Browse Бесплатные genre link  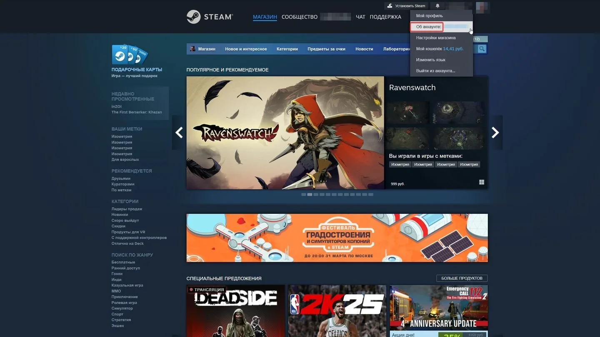pyautogui.click(x=123, y=263)
